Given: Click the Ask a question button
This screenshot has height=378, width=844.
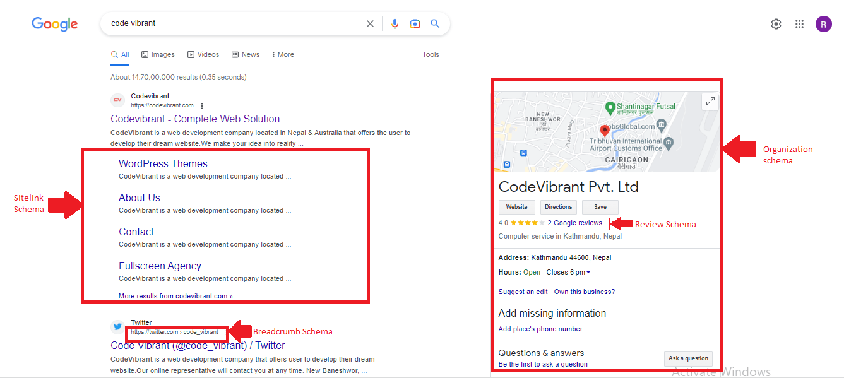Looking at the screenshot, I should (687, 358).
